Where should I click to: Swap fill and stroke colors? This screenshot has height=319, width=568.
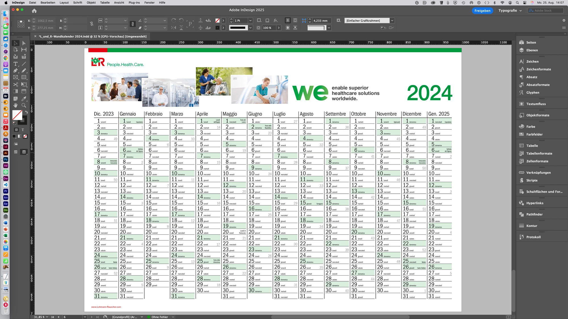27,112
